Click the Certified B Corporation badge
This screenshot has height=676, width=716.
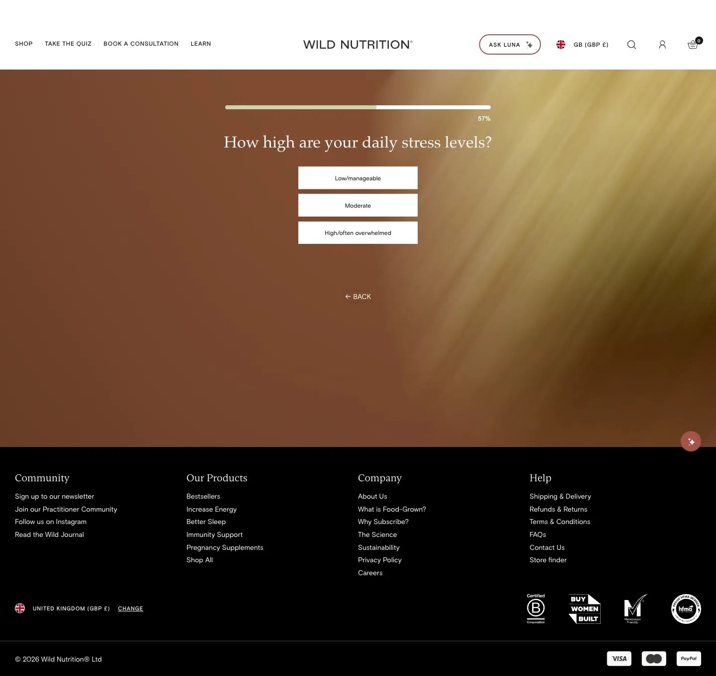(536, 608)
